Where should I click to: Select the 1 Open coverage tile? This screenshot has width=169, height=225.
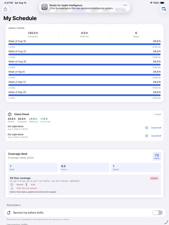33,167
